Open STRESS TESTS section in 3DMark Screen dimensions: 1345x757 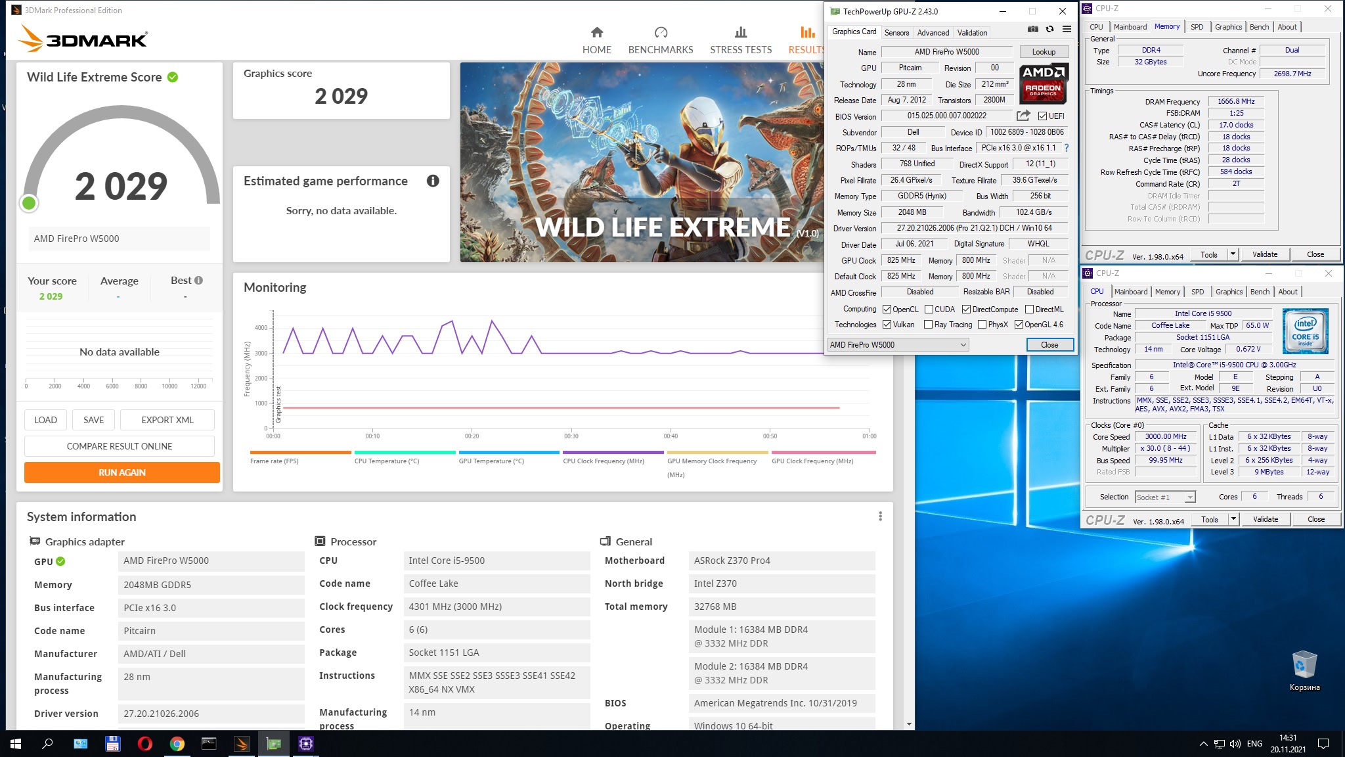741,40
